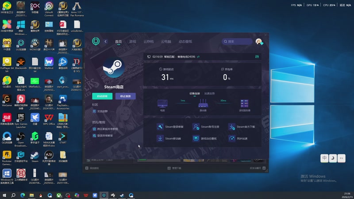354x199 pixels.
Task: Select the Anno 117 Pax Romana desktop icon
Action: click(77, 9)
